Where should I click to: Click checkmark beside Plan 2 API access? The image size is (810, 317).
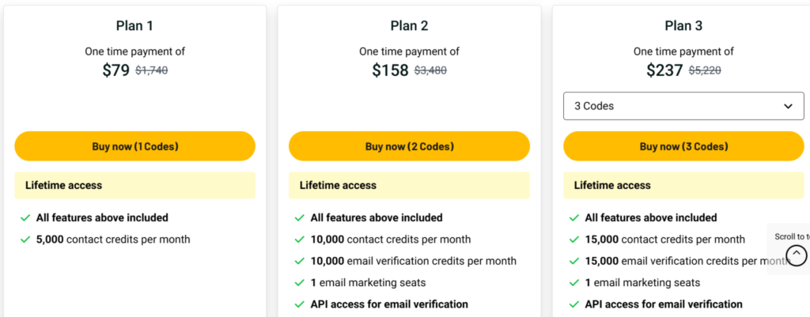[299, 304]
